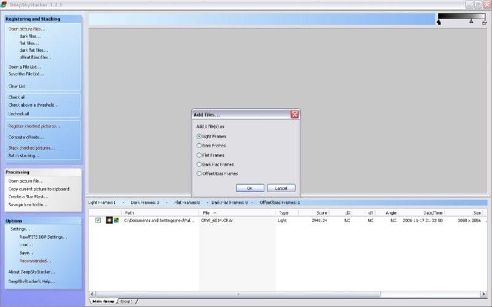The width and height of the screenshot is (492, 307).
Task: Click the horizontal scrollbar thumb
Action: [x=238, y=294]
